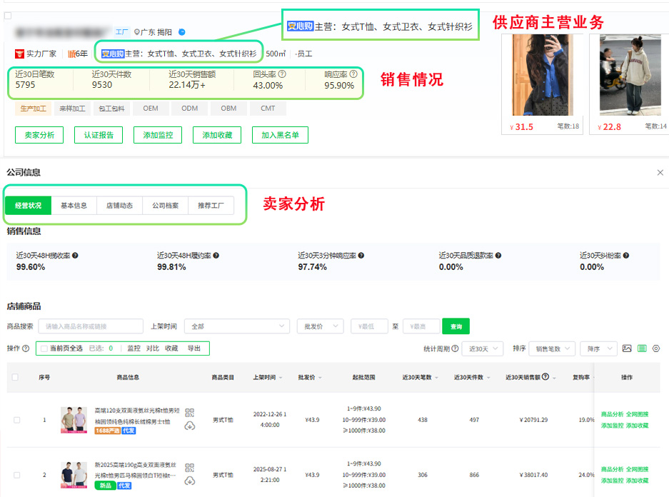The height and width of the screenshot is (497, 669).
Task: Click help icon next to 回头率
Action: (x=282, y=74)
